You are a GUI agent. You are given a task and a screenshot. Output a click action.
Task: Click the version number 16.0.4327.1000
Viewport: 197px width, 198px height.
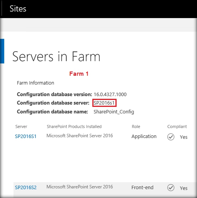(110, 95)
